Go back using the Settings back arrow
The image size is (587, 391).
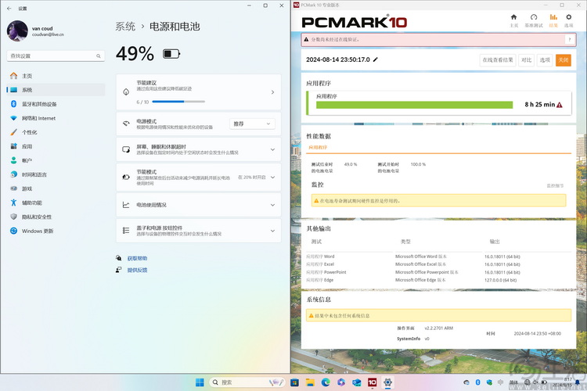pyautogui.click(x=9, y=9)
